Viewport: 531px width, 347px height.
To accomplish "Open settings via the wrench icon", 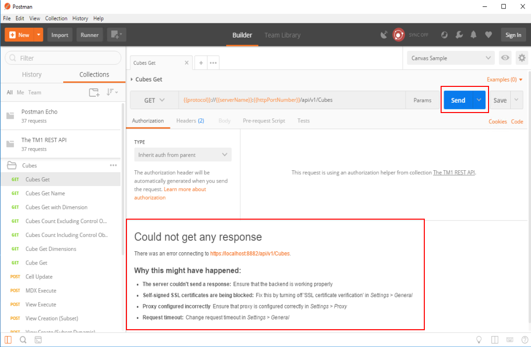I will pyautogui.click(x=459, y=35).
